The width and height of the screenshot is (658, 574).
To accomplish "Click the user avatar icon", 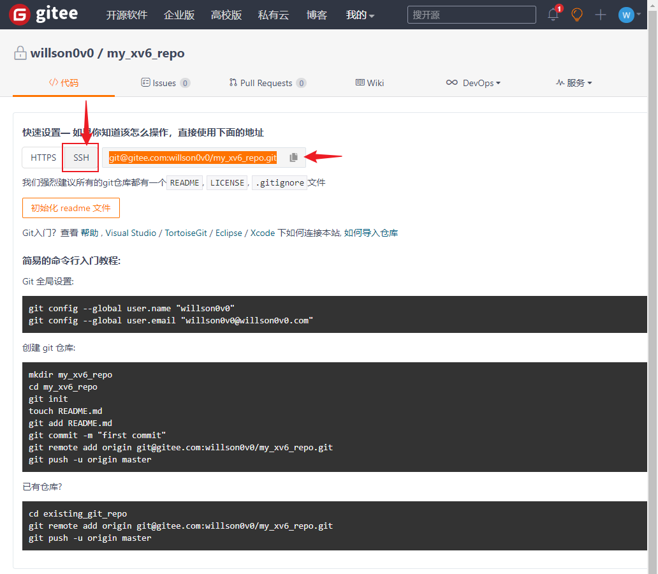I will (x=625, y=15).
